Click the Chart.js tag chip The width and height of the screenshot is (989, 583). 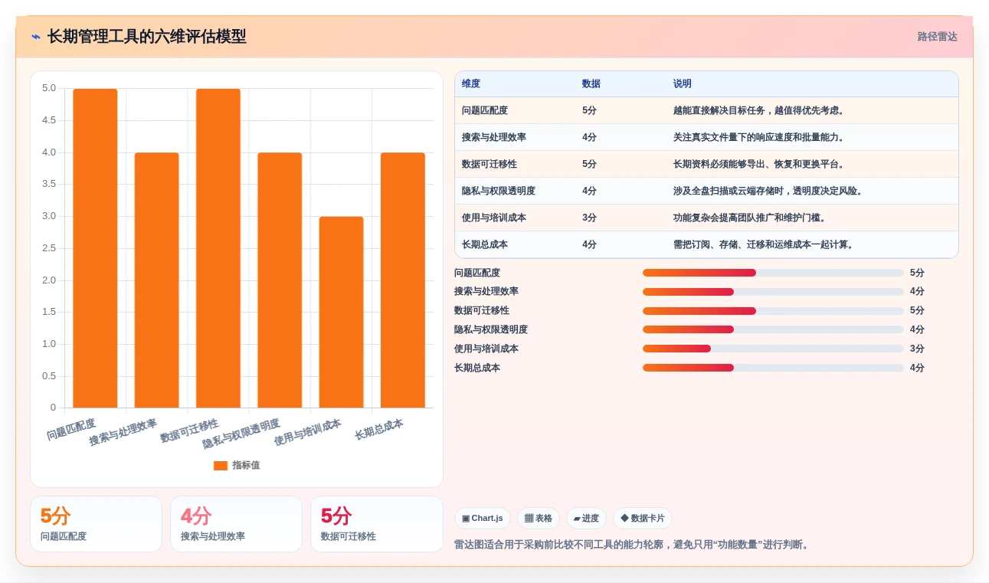(483, 519)
